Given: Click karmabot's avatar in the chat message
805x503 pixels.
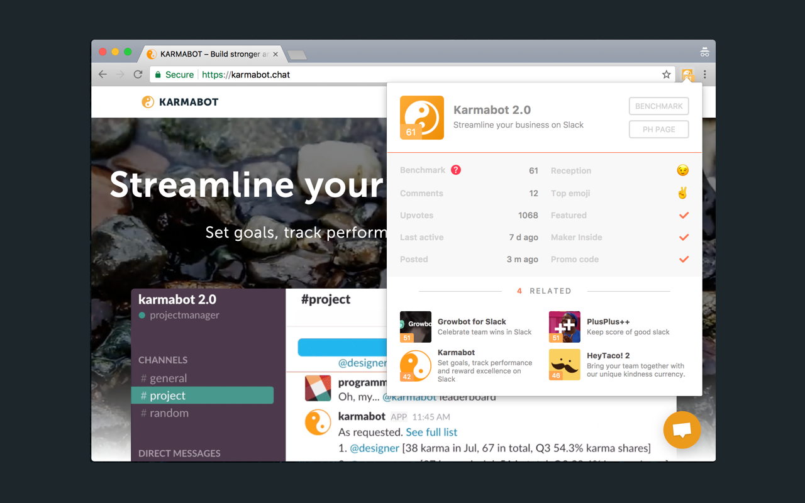Looking at the screenshot, I should tap(318, 423).
